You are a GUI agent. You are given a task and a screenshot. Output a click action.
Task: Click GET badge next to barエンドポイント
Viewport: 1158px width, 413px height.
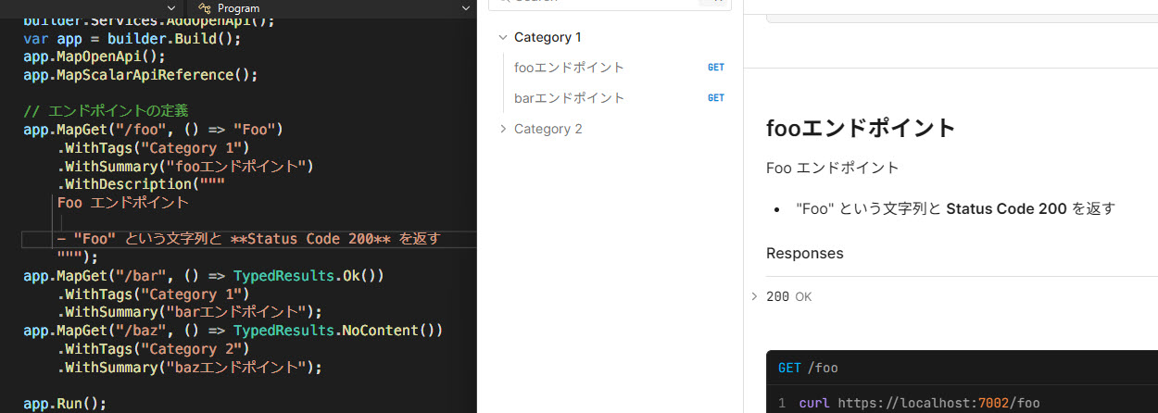coord(715,98)
